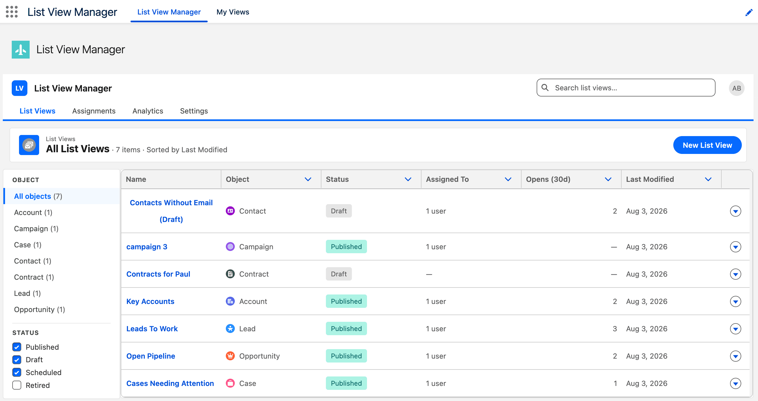Expand the Assigned To column menu chevron
758x401 pixels.
[508, 179]
